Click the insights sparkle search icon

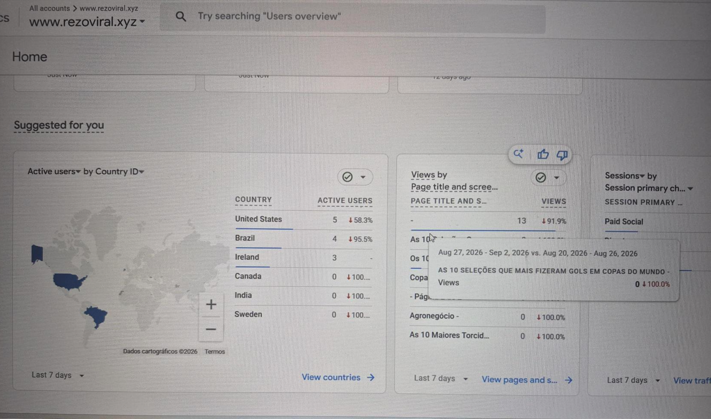pyautogui.click(x=518, y=154)
